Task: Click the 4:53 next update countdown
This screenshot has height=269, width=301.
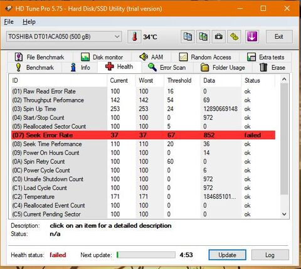Action: point(186,255)
